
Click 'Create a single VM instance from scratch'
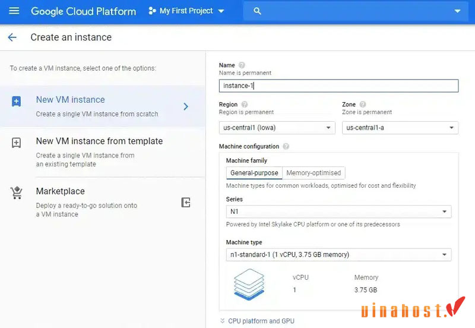[97, 114]
